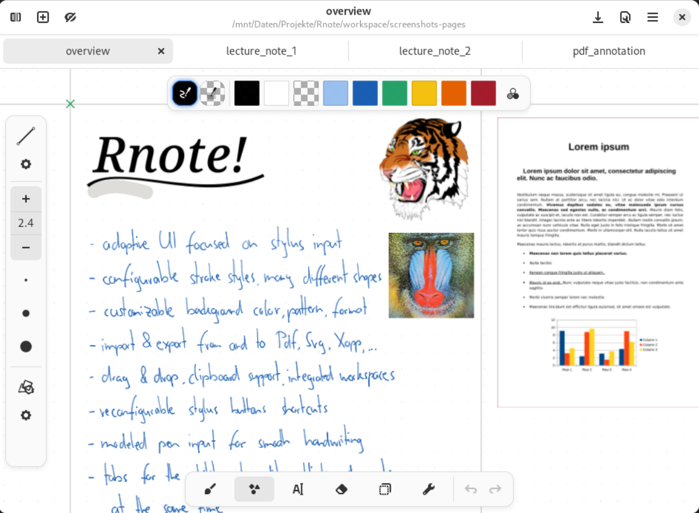Screen dimensions: 699x513
Task: Select the Brush tool in the bottom toolbar
Action: pos(210,489)
